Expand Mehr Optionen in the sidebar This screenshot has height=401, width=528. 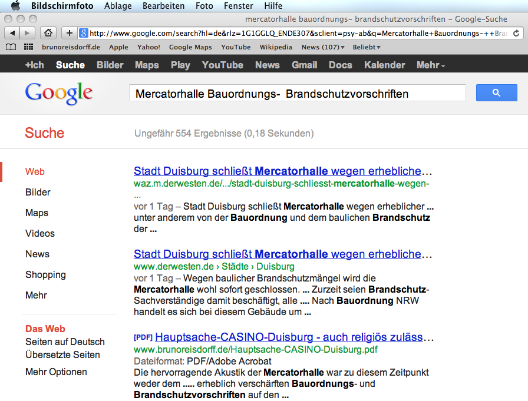[56, 372]
